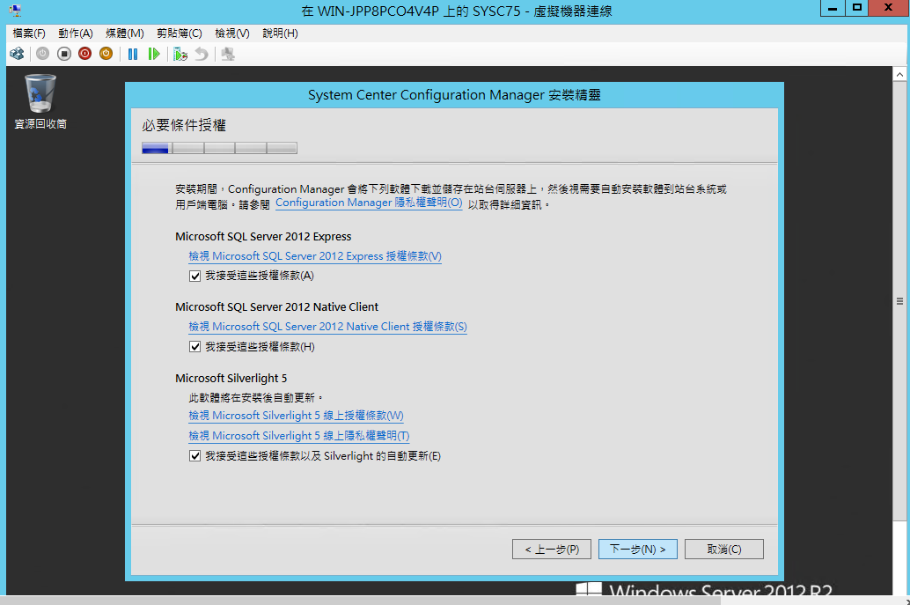This screenshot has width=910, height=605.
Task: Click the vertical scrollbar thumb grip
Action: click(x=899, y=301)
